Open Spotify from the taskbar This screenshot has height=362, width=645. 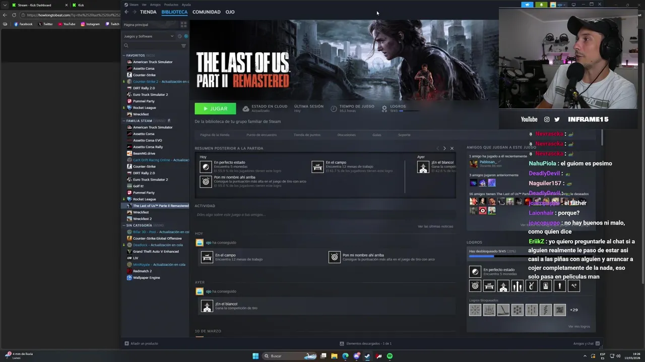390,356
